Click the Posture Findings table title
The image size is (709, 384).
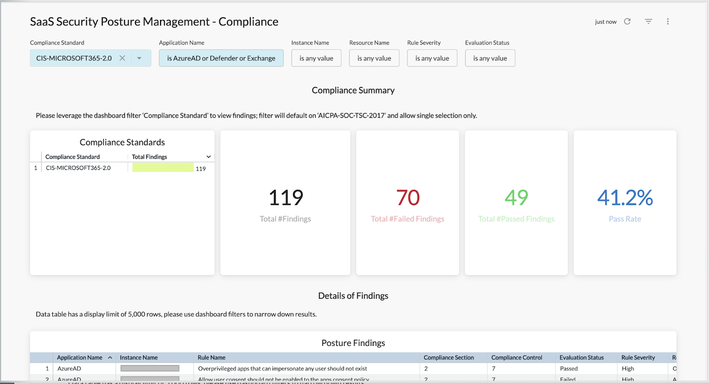353,343
